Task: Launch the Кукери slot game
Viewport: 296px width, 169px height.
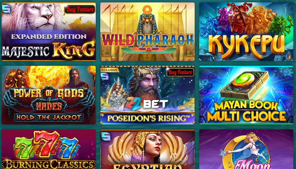Action: coord(246,32)
